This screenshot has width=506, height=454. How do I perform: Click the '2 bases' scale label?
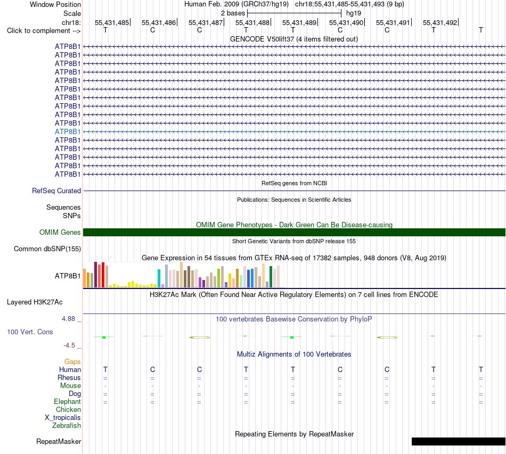pos(233,13)
